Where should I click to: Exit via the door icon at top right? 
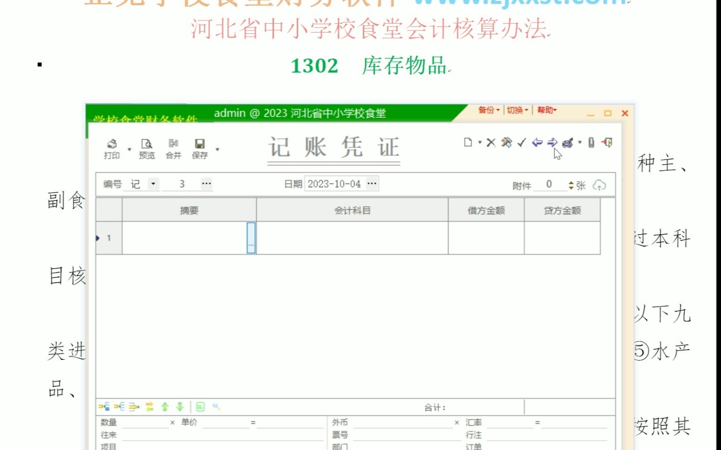click(x=607, y=143)
